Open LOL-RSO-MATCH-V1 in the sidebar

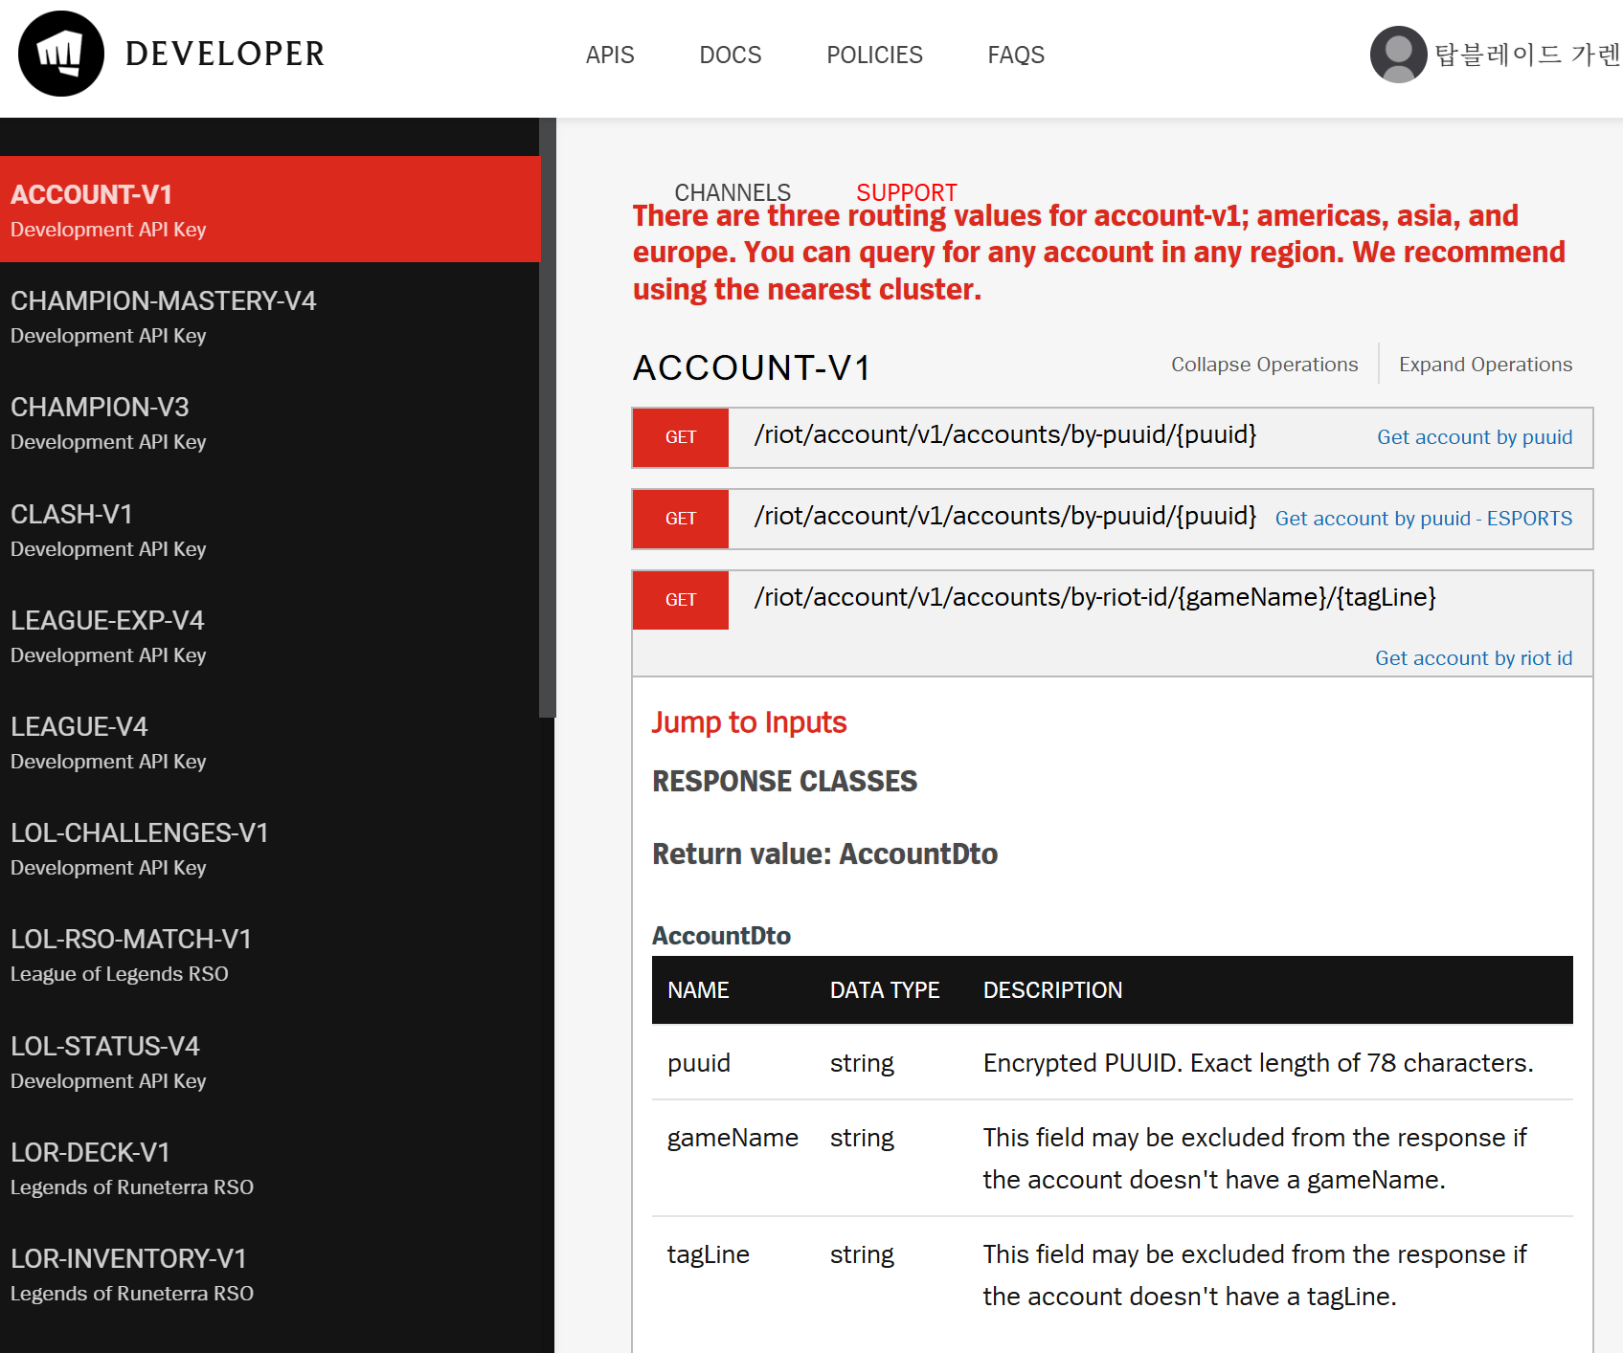tap(270, 954)
